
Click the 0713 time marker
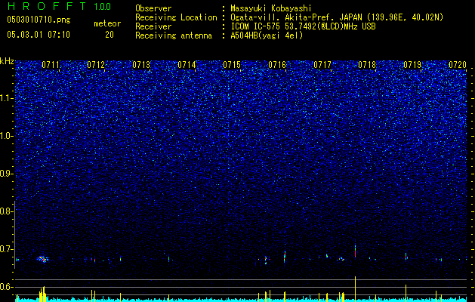[x=141, y=65]
